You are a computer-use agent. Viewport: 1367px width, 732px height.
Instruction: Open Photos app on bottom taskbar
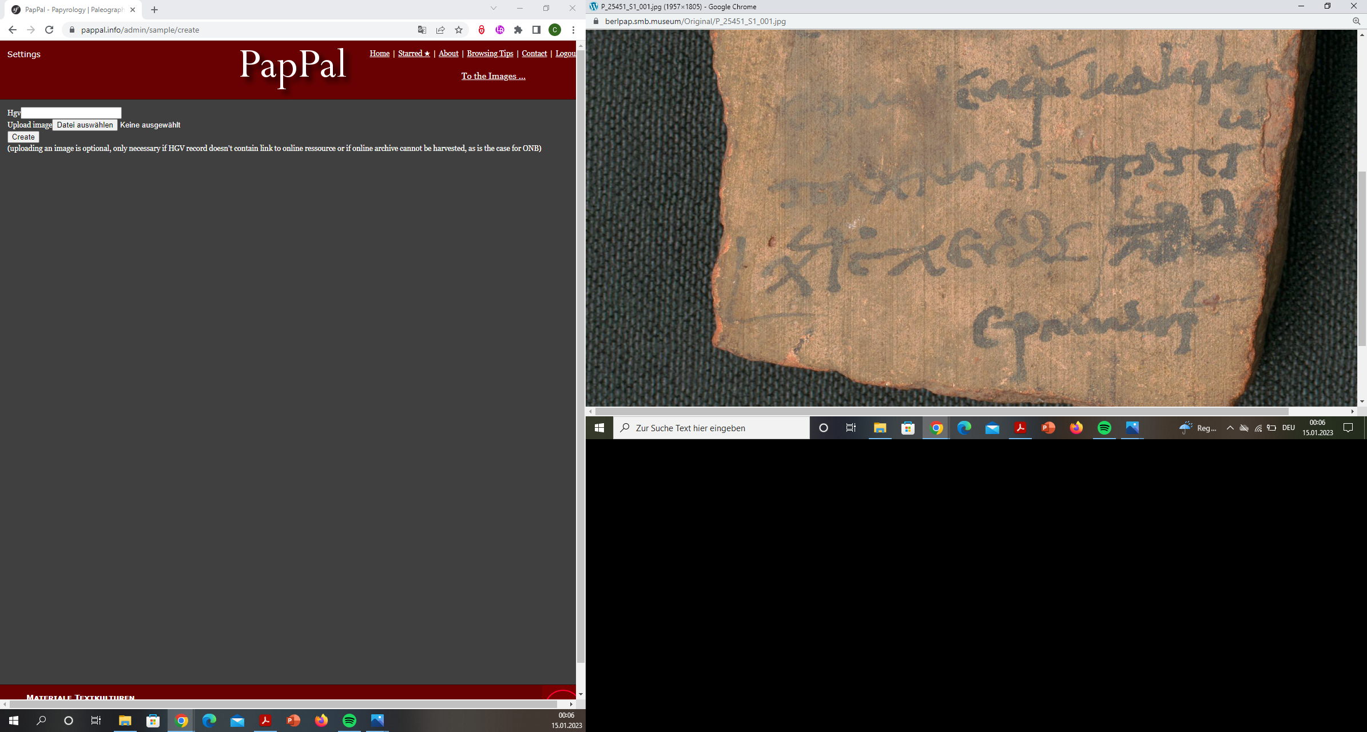point(377,721)
